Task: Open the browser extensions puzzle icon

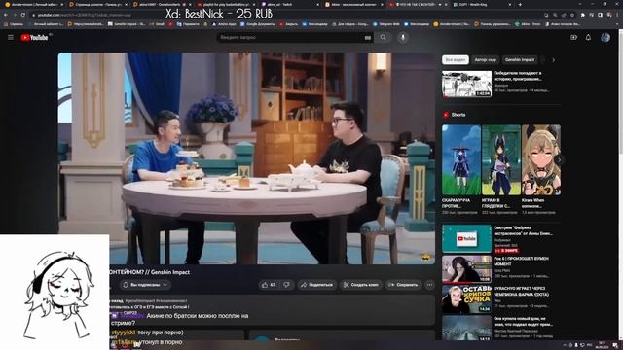Action: 583,15
